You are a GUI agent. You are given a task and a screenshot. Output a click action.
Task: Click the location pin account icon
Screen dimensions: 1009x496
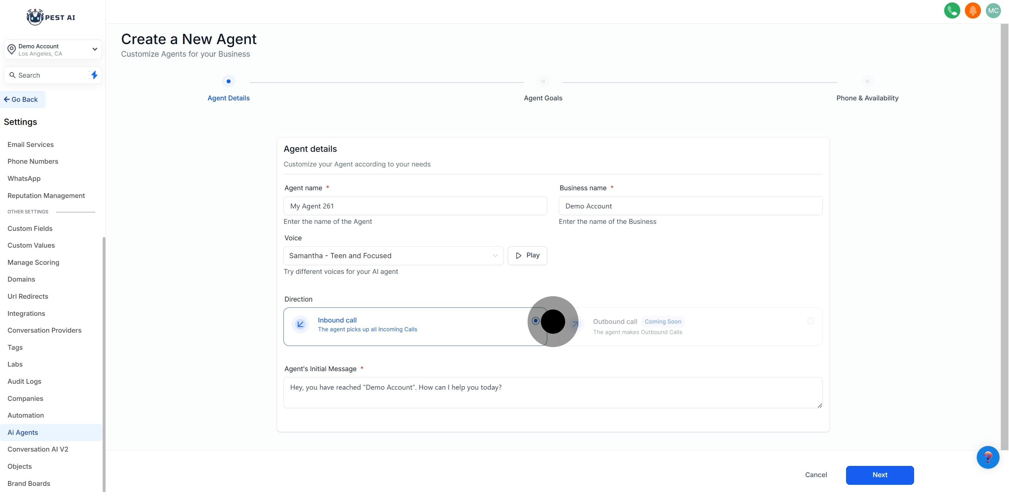pyautogui.click(x=12, y=49)
